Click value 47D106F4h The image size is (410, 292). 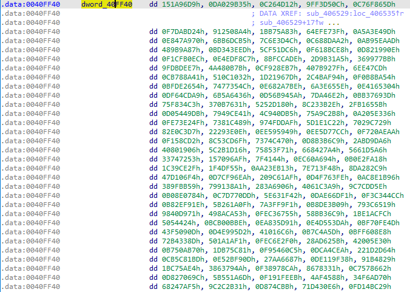click(181, 177)
